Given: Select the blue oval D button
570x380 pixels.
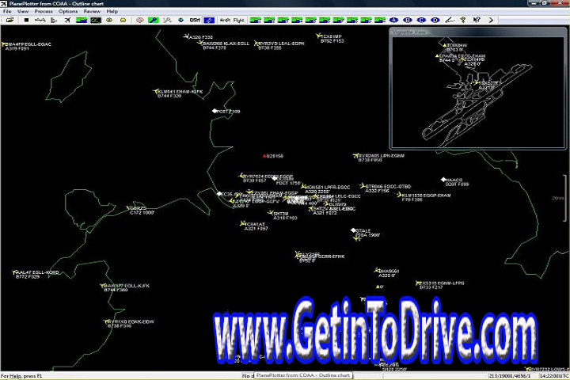Looking at the screenshot, I should pyautogui.click(x=435, y=20).
